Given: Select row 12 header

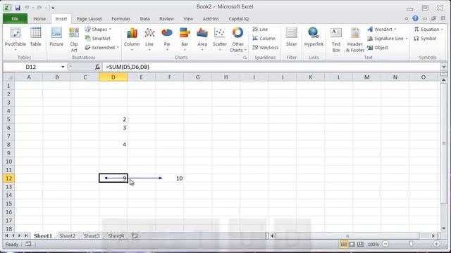Looking at the screenshot, I should coord(8,178).
